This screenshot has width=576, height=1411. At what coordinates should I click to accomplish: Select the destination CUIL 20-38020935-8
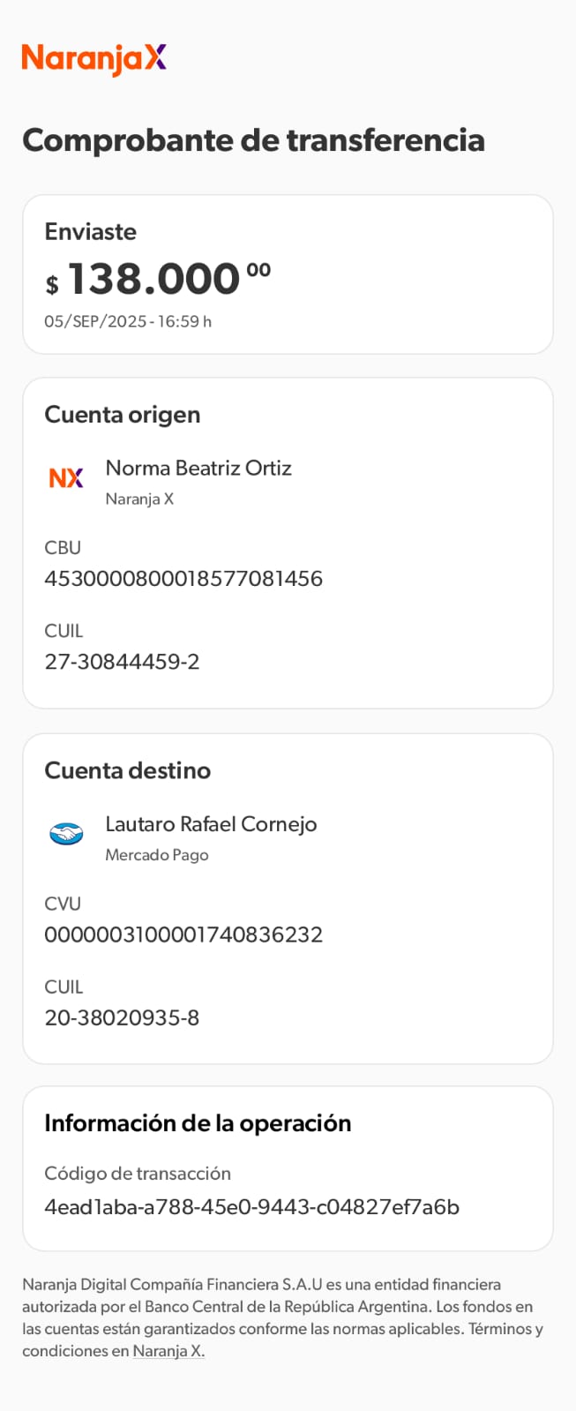click(122, 1017)
